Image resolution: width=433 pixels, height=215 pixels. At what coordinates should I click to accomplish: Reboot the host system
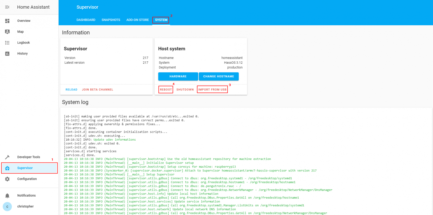pyautogui.click(x=166, y=89)
